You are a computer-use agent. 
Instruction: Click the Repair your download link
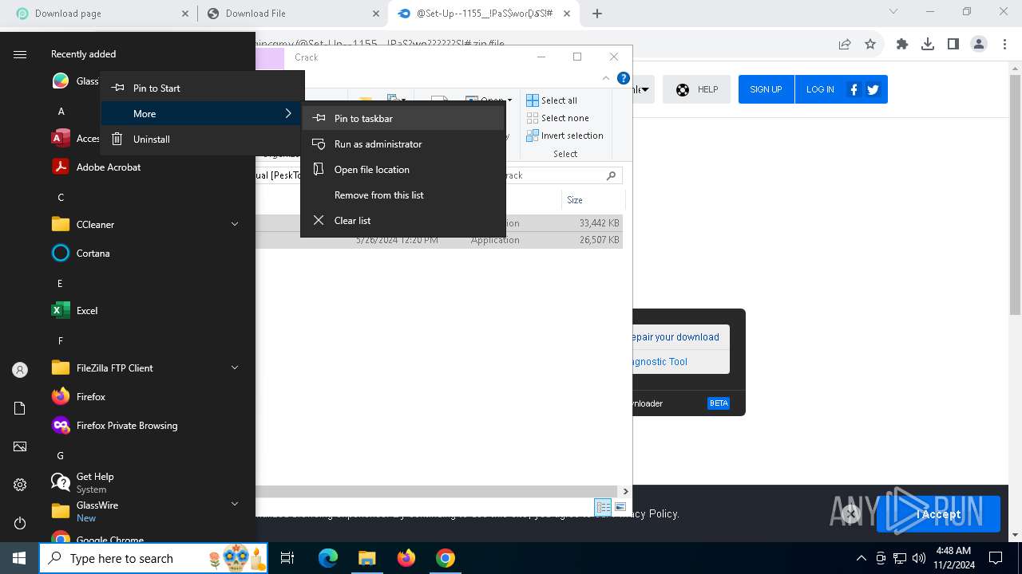[676, 337]
